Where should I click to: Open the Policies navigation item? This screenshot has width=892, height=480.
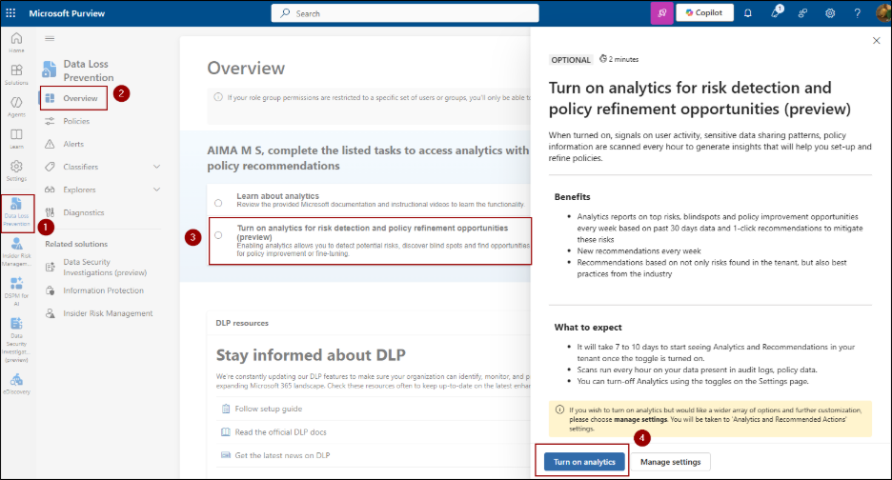point(76,121)
